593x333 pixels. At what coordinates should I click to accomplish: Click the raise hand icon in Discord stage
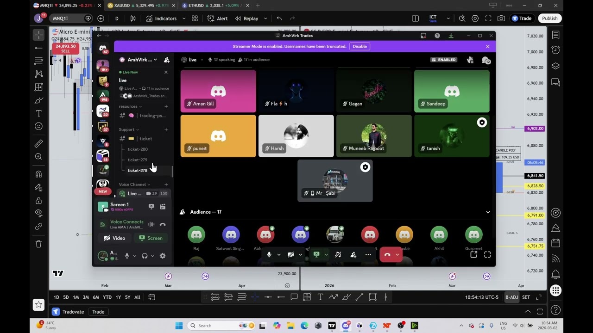[x=470, y=60]
